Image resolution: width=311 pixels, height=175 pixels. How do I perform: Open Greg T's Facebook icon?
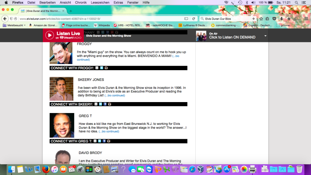coord(104,141)
